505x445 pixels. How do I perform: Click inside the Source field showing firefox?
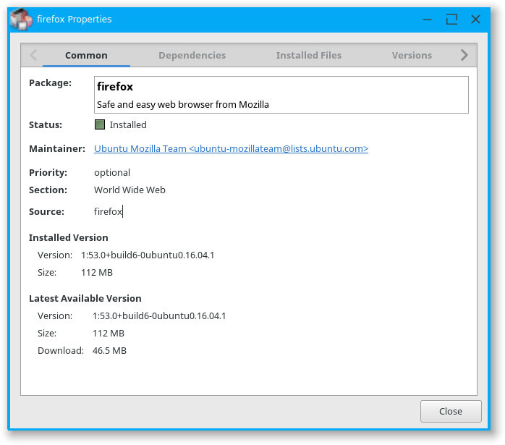109,211
